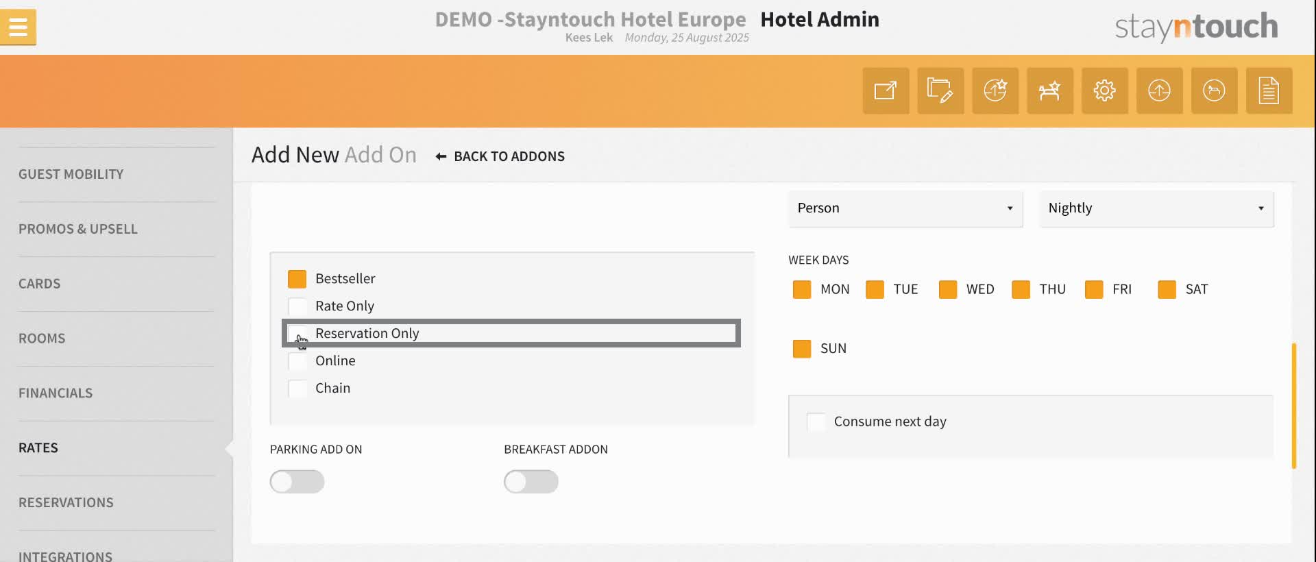Screen dimensions: 1316x562
Task: Uncheck the TUE weekday checkbox
Action: point(875,289)
